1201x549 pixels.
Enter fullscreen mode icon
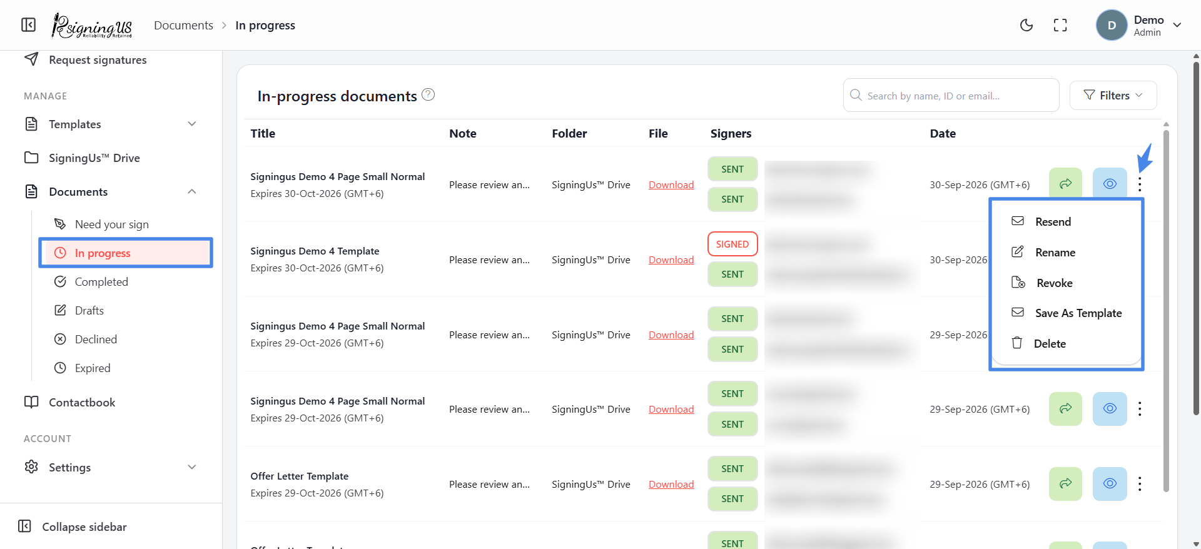[1060, 25]
